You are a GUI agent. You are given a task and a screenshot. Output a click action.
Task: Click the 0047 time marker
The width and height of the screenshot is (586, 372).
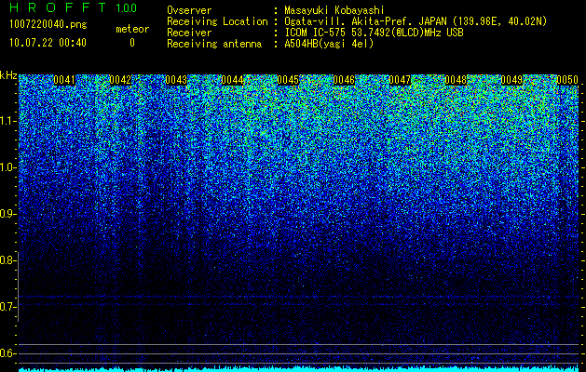click(x=400, y=80)
